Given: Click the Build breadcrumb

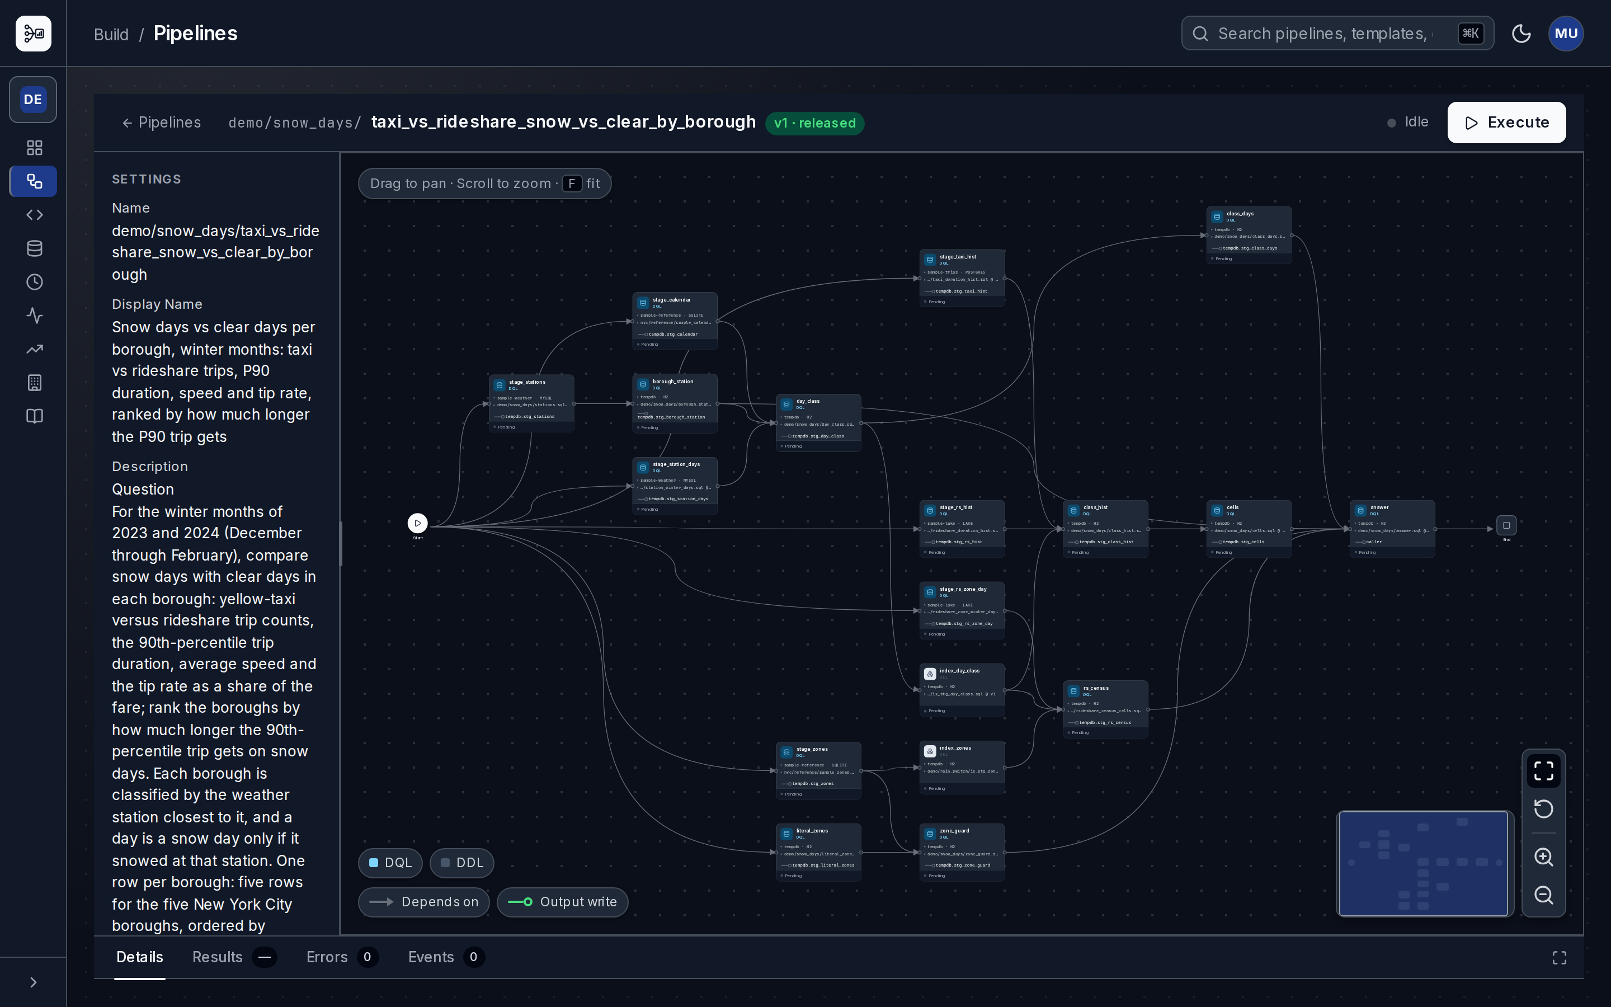Looking at the screenshot, I should tap(111, 34).
